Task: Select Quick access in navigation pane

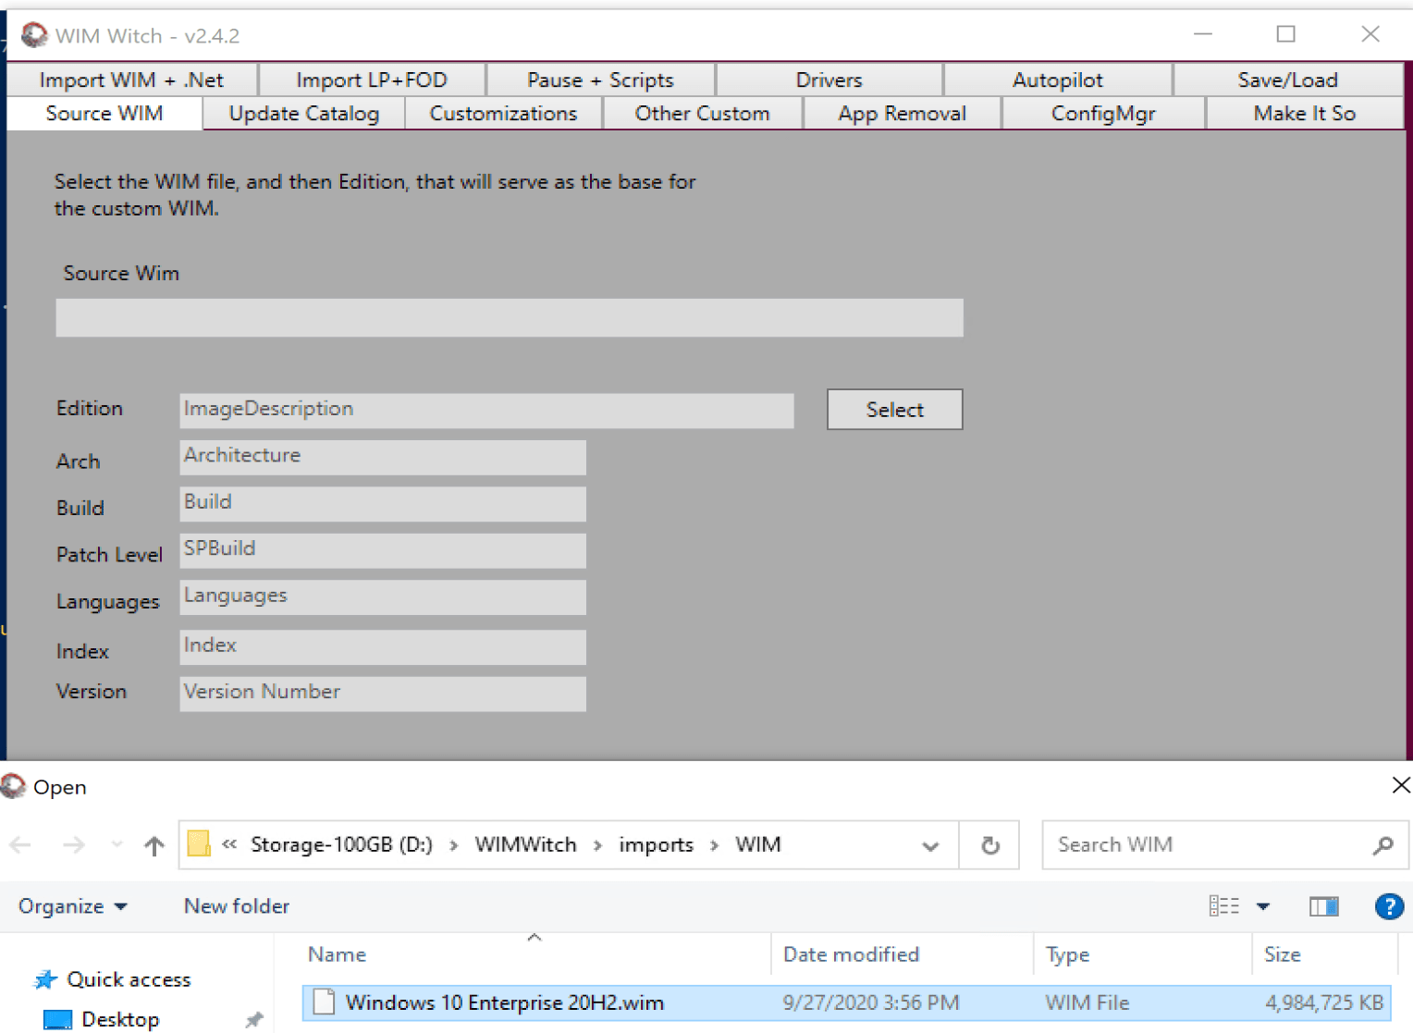Action: point(129,979)
